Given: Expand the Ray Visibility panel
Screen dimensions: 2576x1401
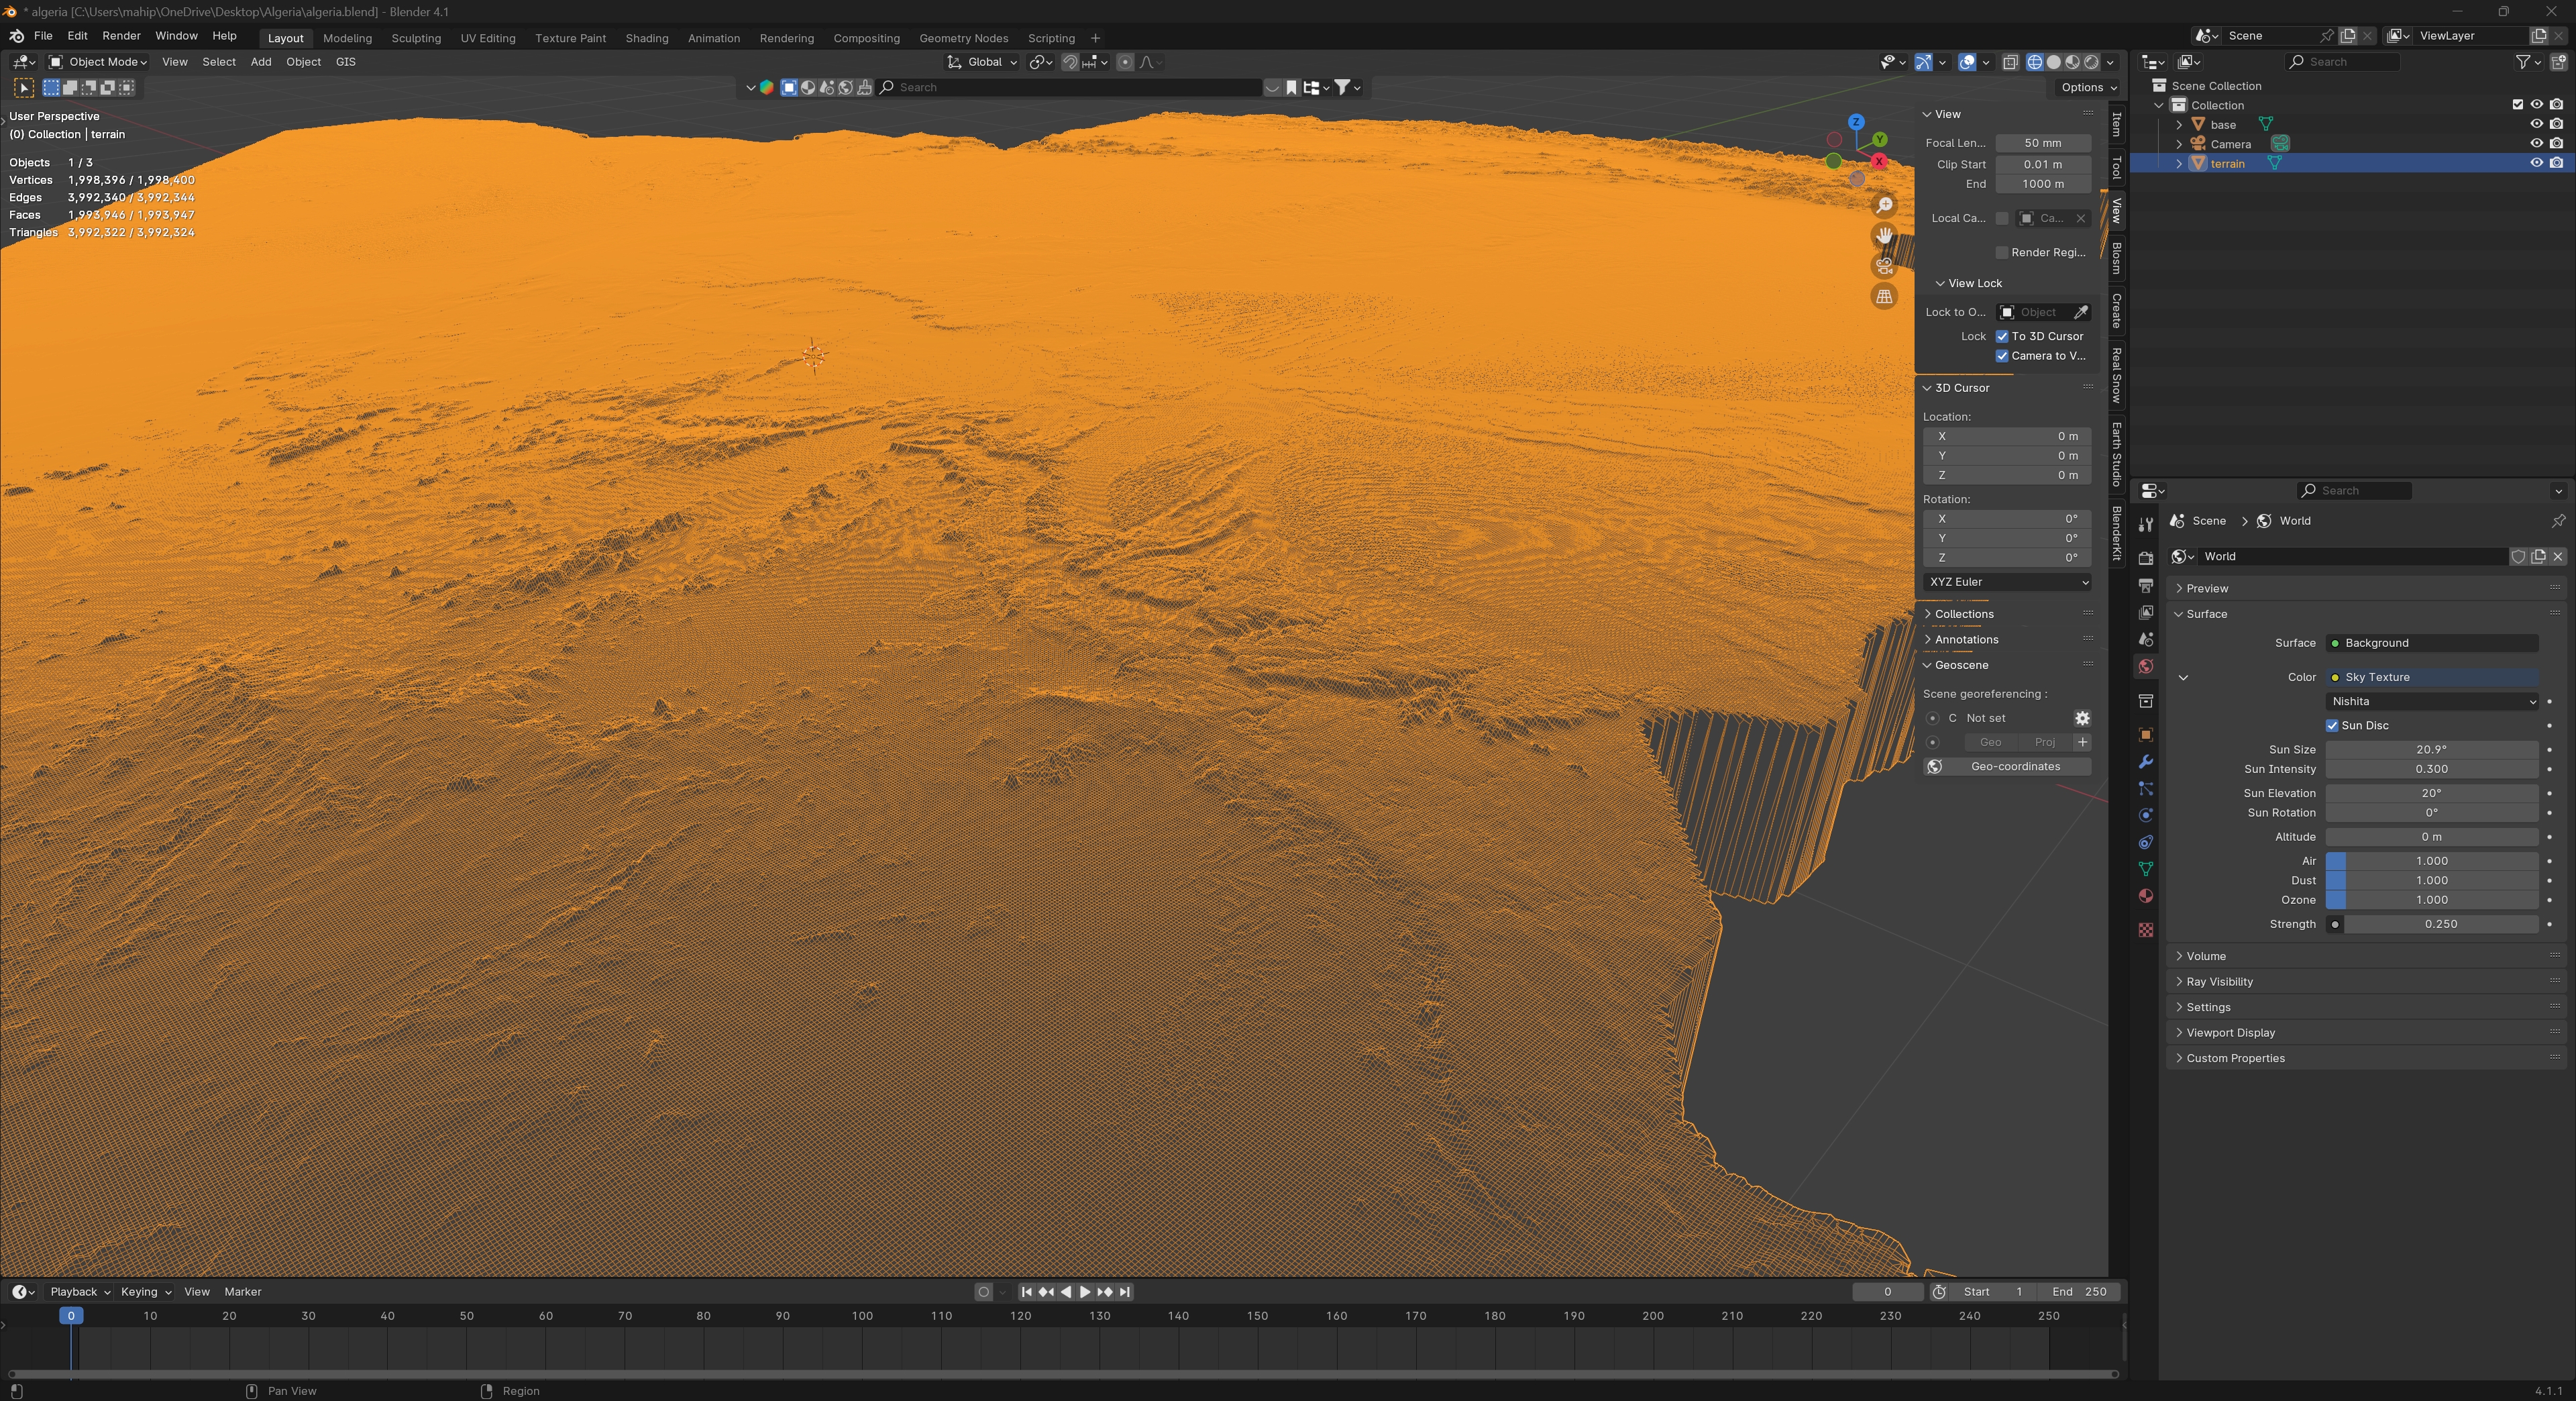Looking at the screenshot, I should pyautogui.click(x=2219, y=981).
